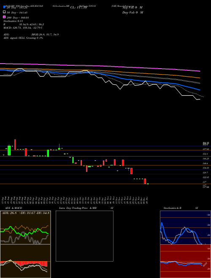Open the red RSI chart panel

pos(185,261)
